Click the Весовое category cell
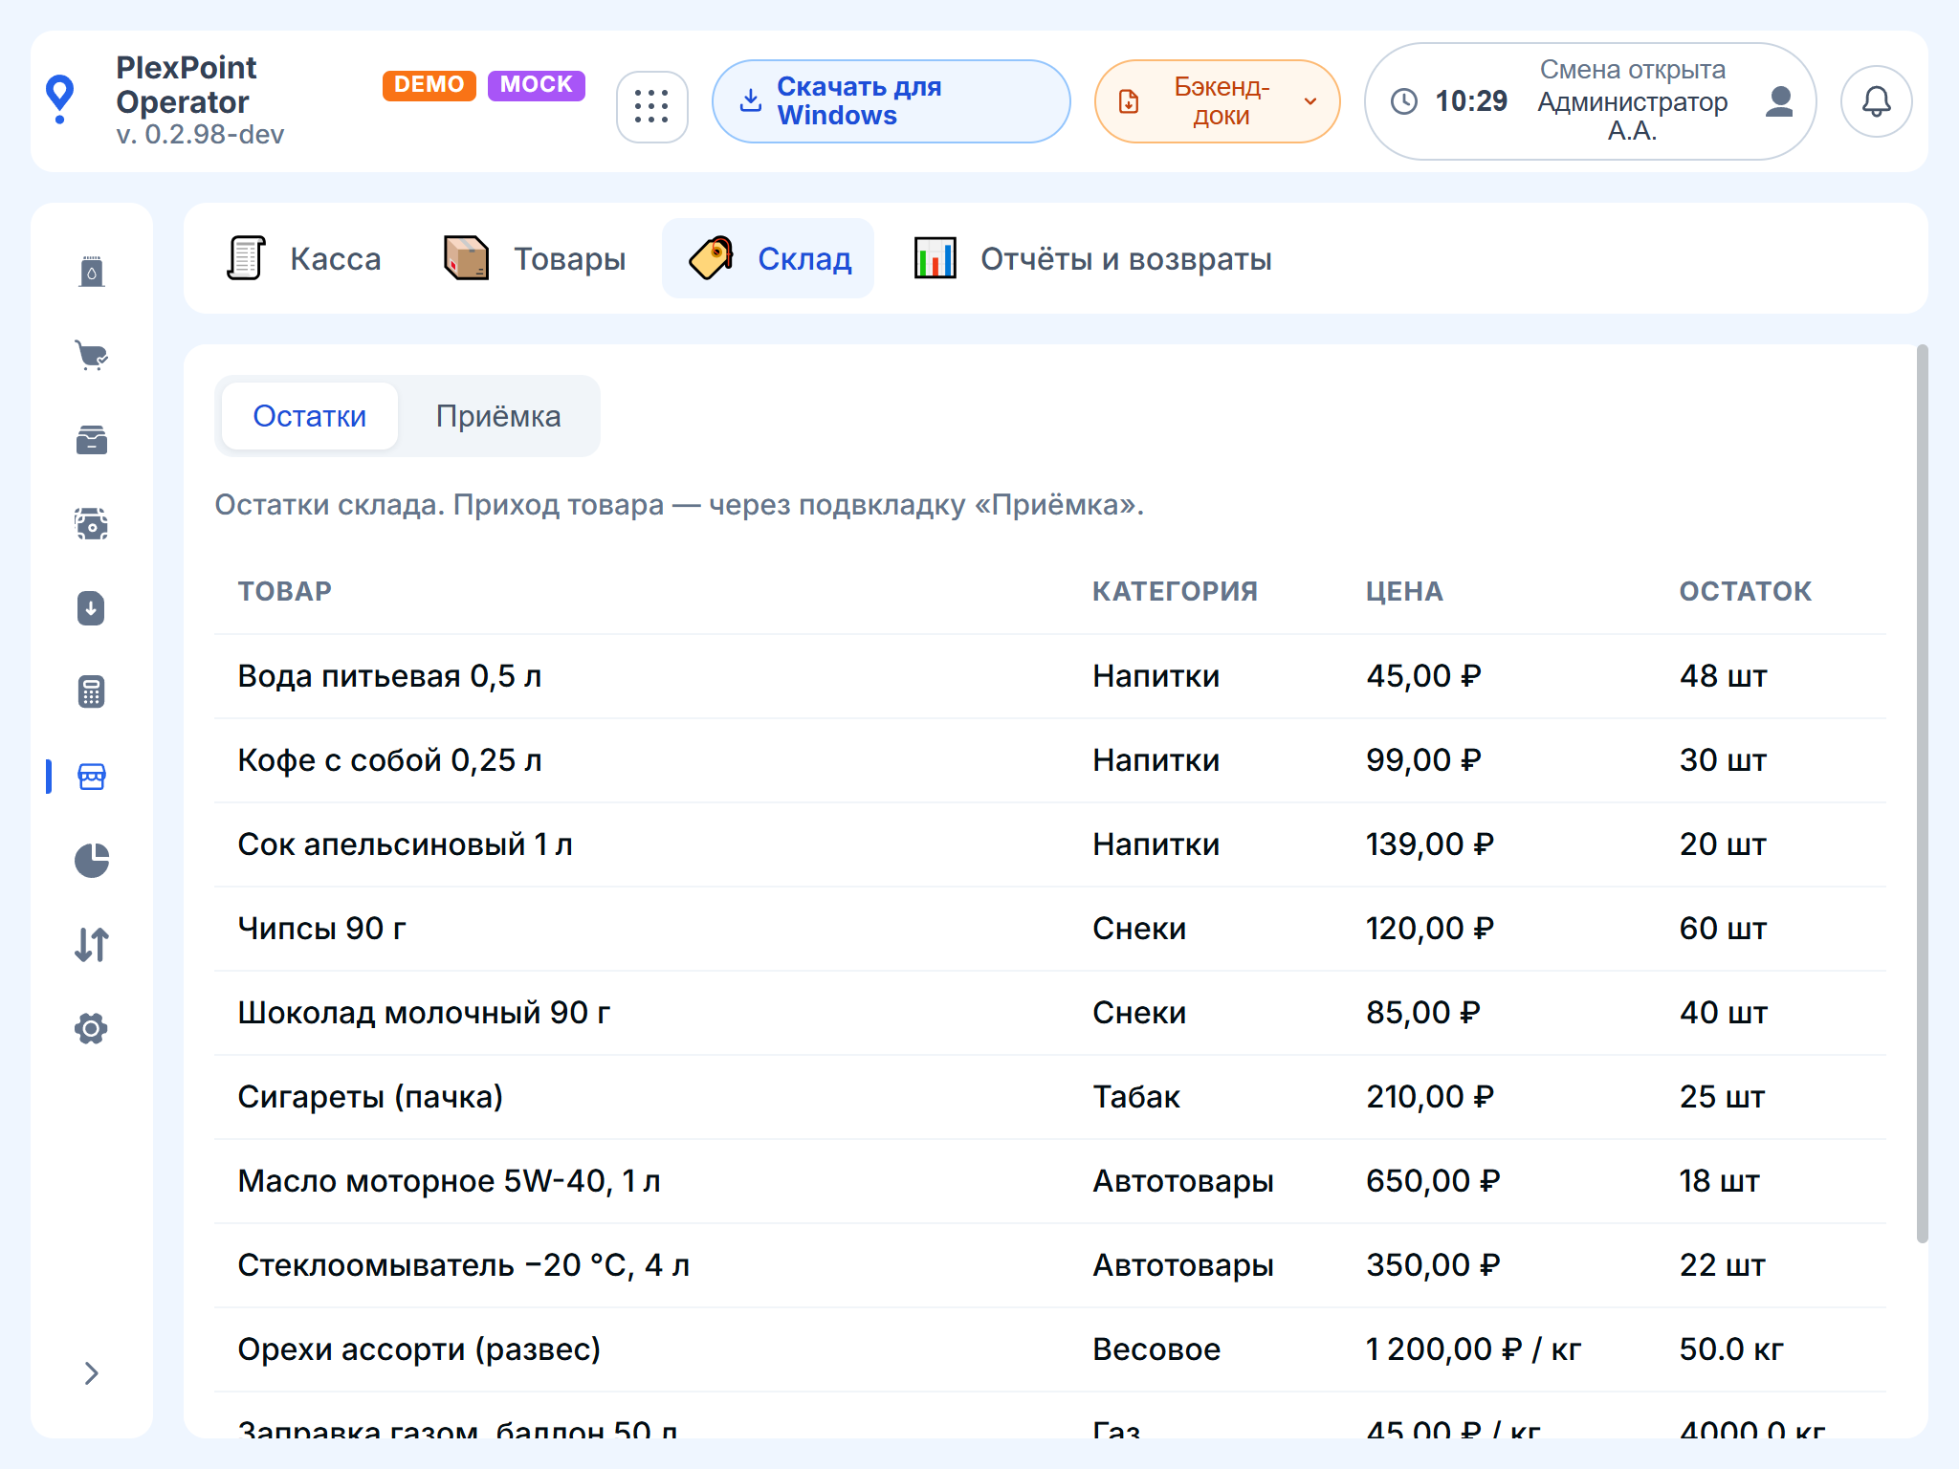 pos(1156,1349)
